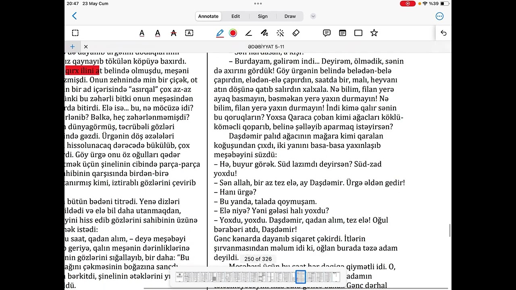Select the blue pen tool
The width and height of the screenshot is (516, 290).
coord(220,33)
